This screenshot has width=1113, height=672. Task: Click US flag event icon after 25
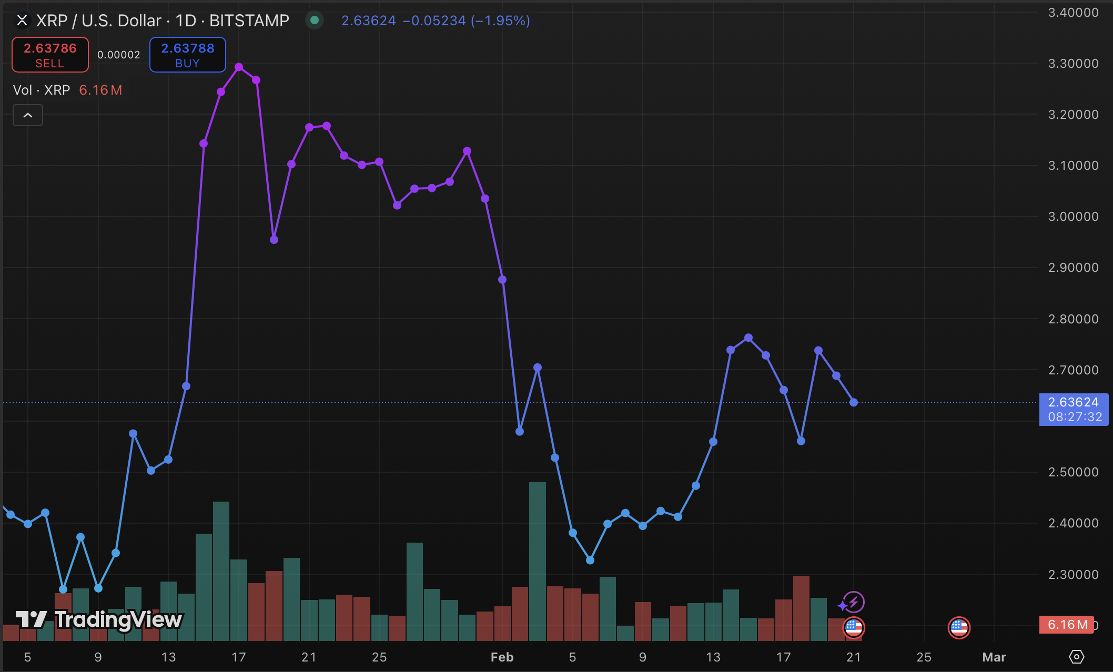coord(958,627)
